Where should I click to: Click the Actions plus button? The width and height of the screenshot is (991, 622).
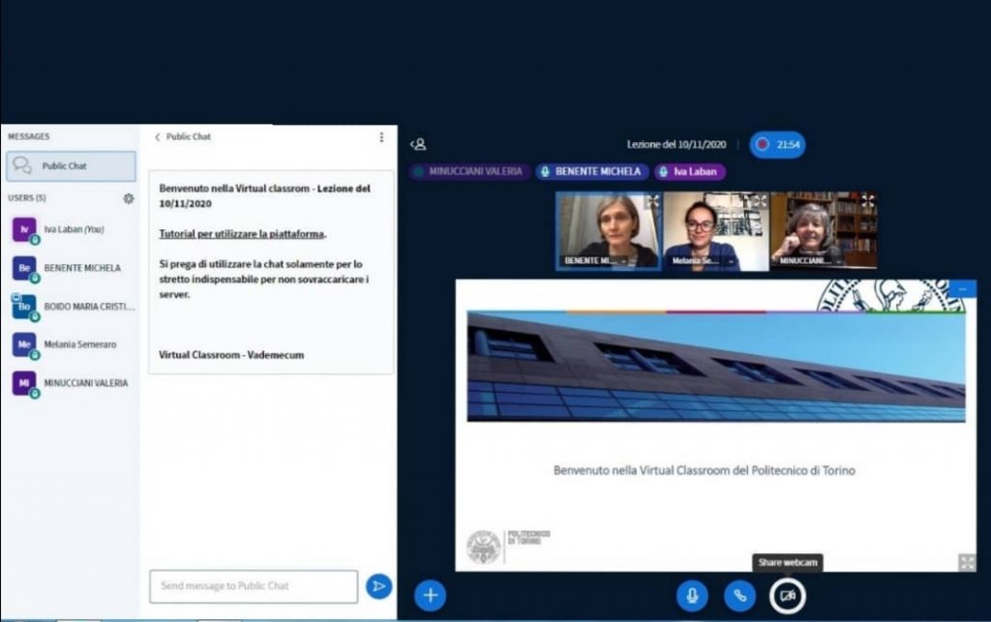[x=430, y=594]
